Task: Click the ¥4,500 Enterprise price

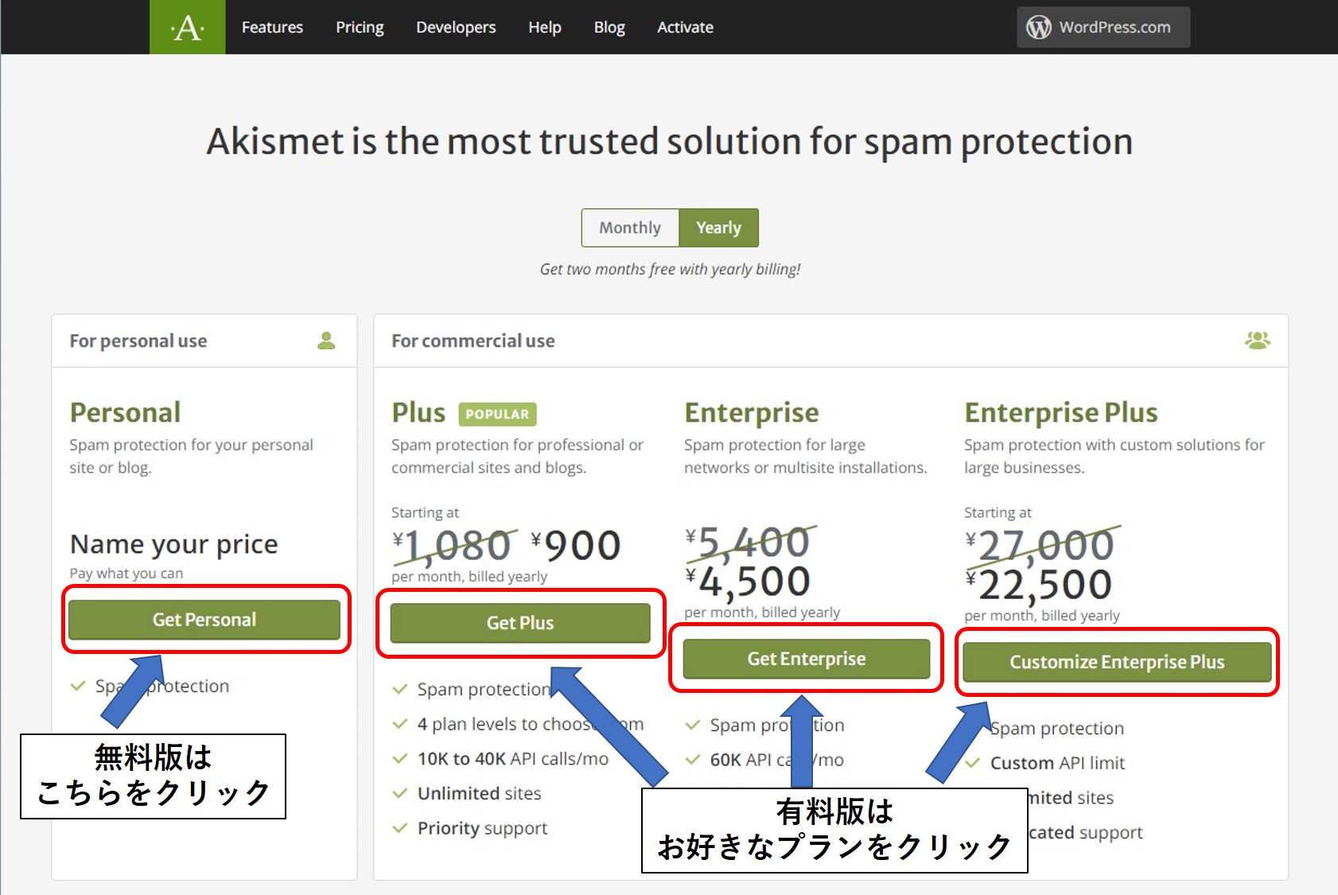Action: (748, 582)
